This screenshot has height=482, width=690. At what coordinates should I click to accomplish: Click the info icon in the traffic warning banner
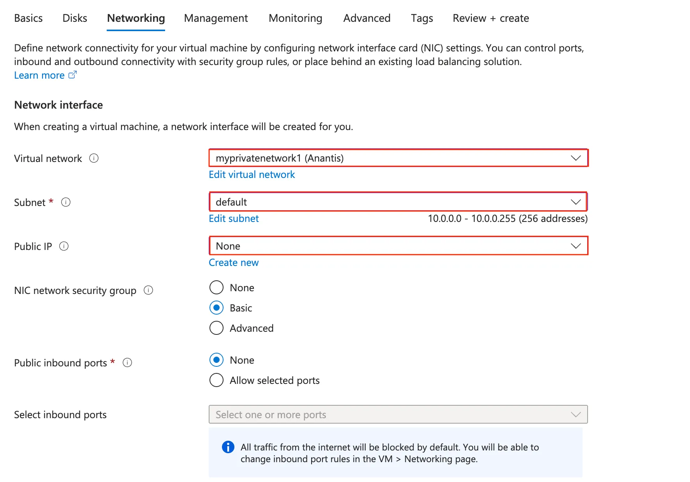[x=228, y=447]
